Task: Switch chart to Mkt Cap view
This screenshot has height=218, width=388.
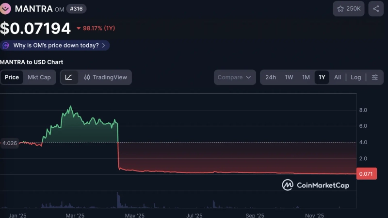Action: (39, 77)
